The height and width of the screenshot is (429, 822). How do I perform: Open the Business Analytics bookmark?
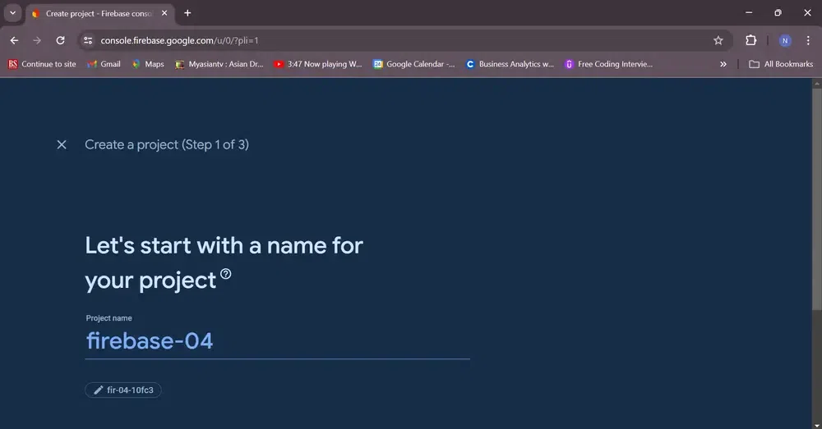click(x=510, y=64)
